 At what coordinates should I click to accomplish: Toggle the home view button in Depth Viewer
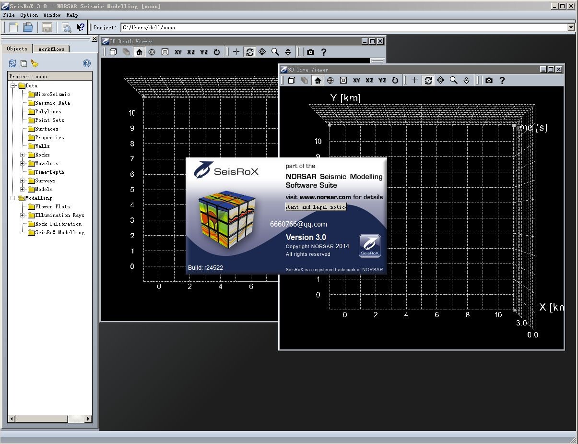tap(139, 52)
